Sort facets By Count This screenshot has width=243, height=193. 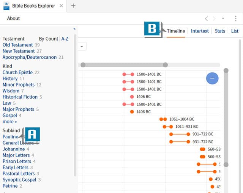[x=49, y=39]
